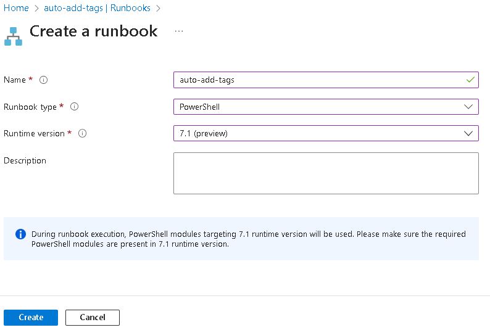Image resolution: width=490 pixels, height=330 pixels.
Task: Expand the Runbook type dropdown showing PowerShell
Action: point(325,107)
